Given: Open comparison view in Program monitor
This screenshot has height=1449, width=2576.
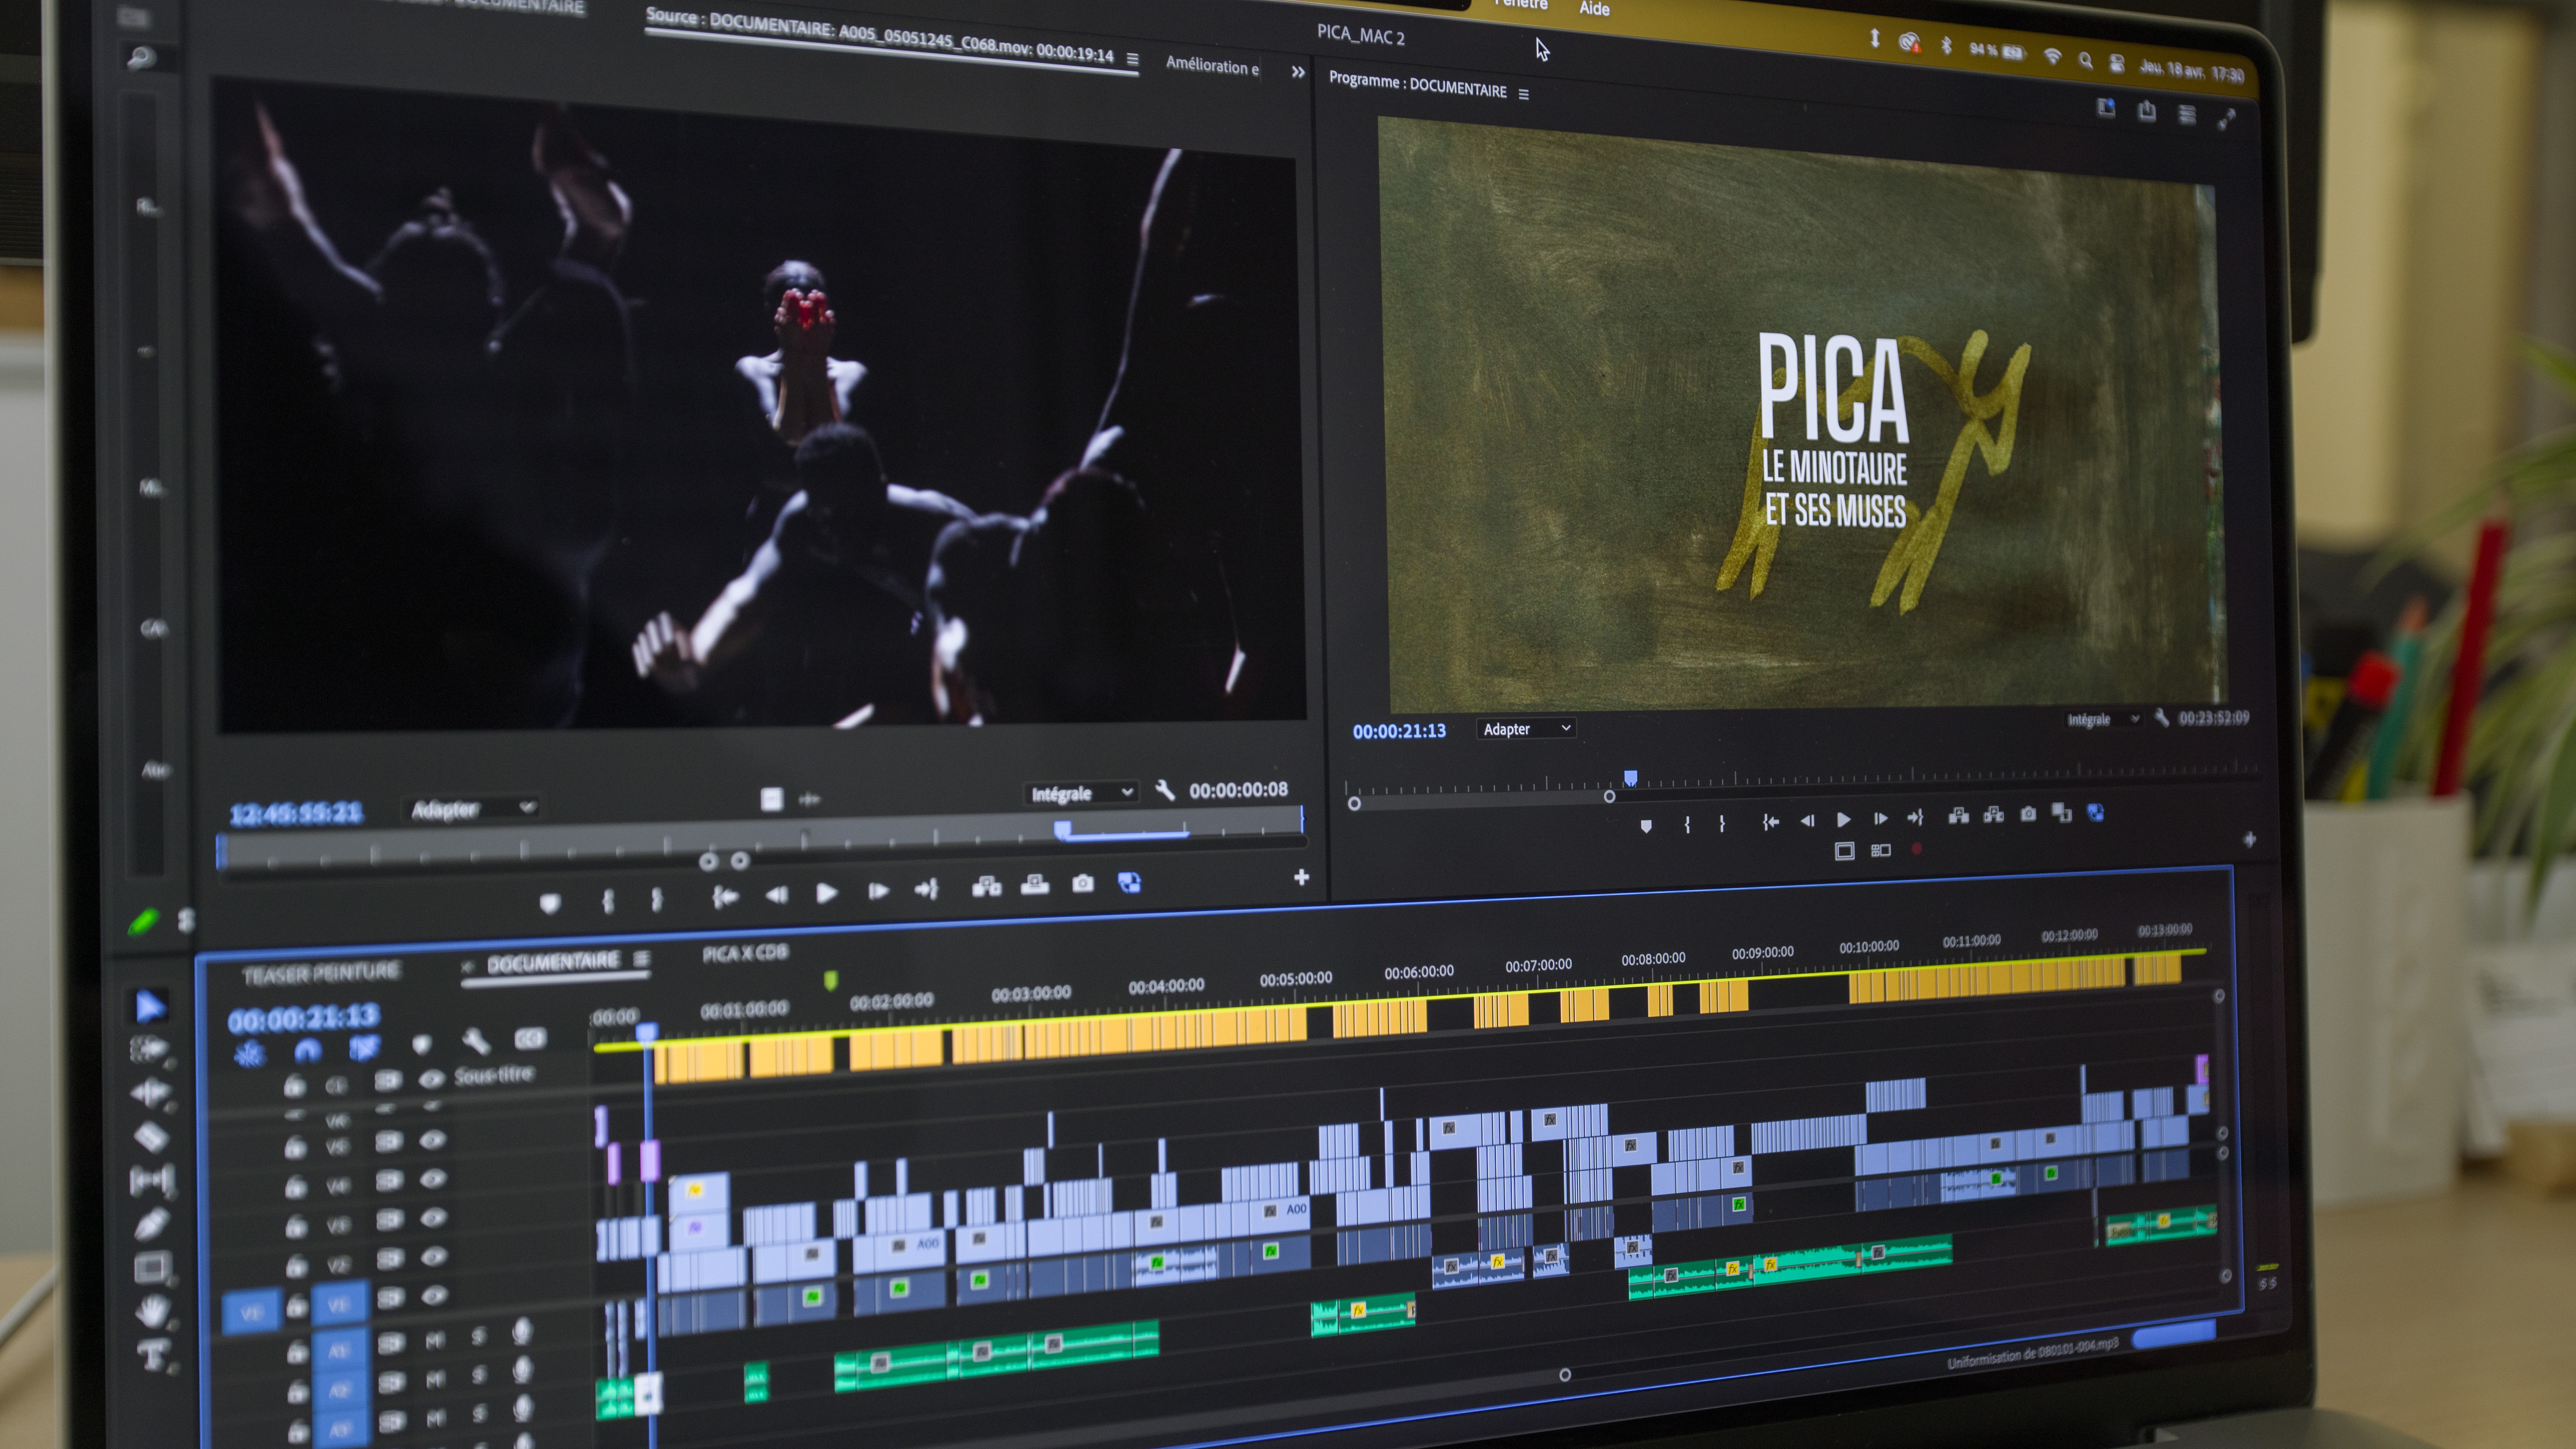Looking at the screenshot, I should [2061, 813].
